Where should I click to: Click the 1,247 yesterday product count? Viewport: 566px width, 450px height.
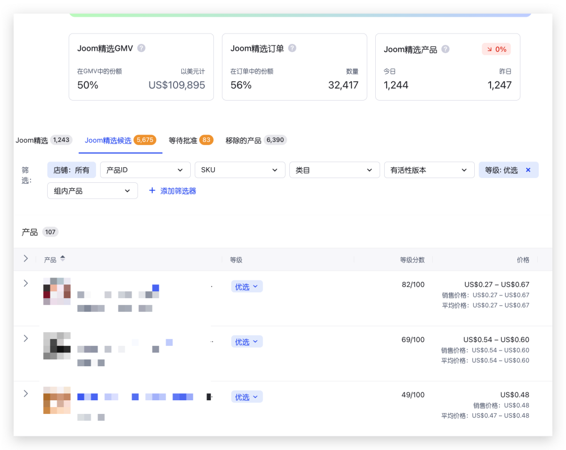click(499, 85)
